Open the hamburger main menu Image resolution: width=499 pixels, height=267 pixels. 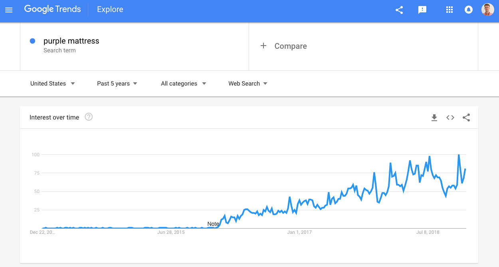(9, 10)
